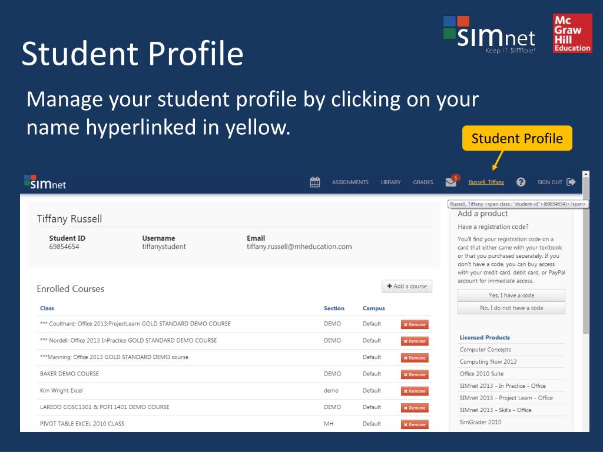This screenshot has width=603, height=452.
Task: Remove the BAKER DEMO COURSE
Action: 415,375
